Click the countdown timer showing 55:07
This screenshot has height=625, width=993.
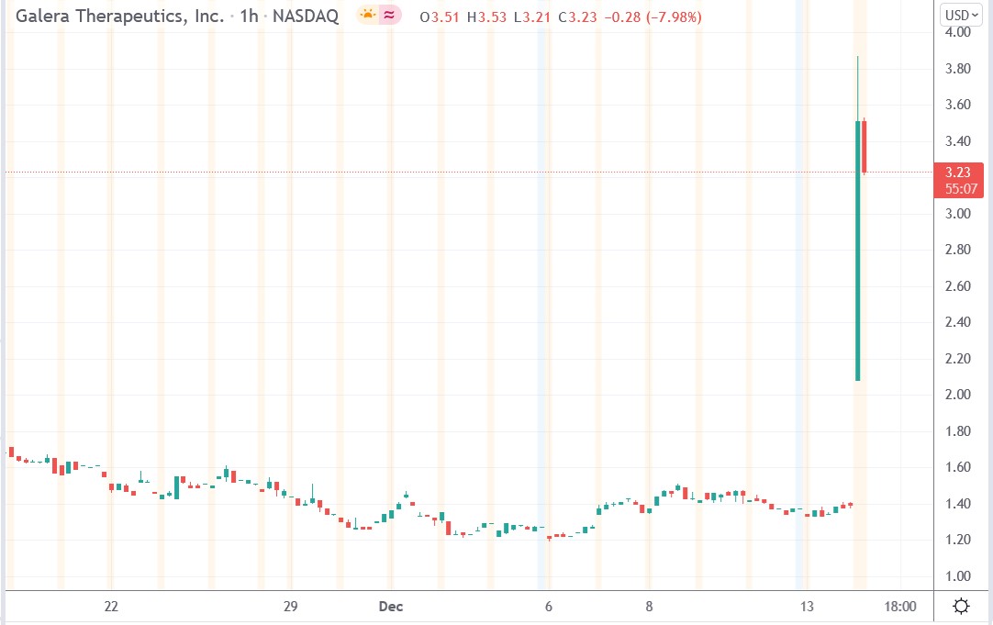[958, 189]
